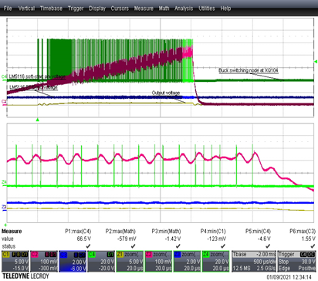The image size is (318, 281).
Task: Click the C4 trace label on upper grid
Action: point(4,76)
